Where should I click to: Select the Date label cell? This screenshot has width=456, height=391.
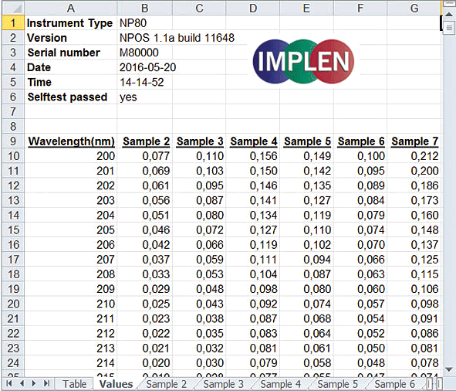(71, 67)
